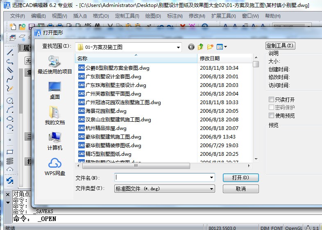Click the 打开(O) button
The image size is (322, 230).
click(240, 178)
